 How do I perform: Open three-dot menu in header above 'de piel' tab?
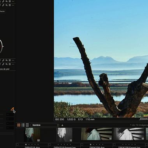click(x=13, y=64)
